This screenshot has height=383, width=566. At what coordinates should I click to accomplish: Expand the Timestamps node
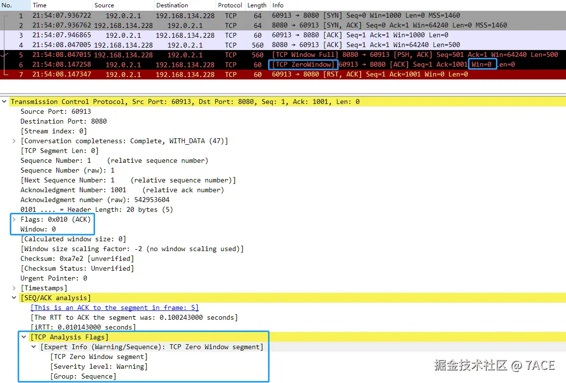(14, 288)
